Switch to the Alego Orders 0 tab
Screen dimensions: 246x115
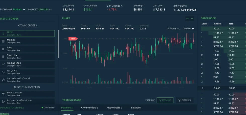(114, 108)
